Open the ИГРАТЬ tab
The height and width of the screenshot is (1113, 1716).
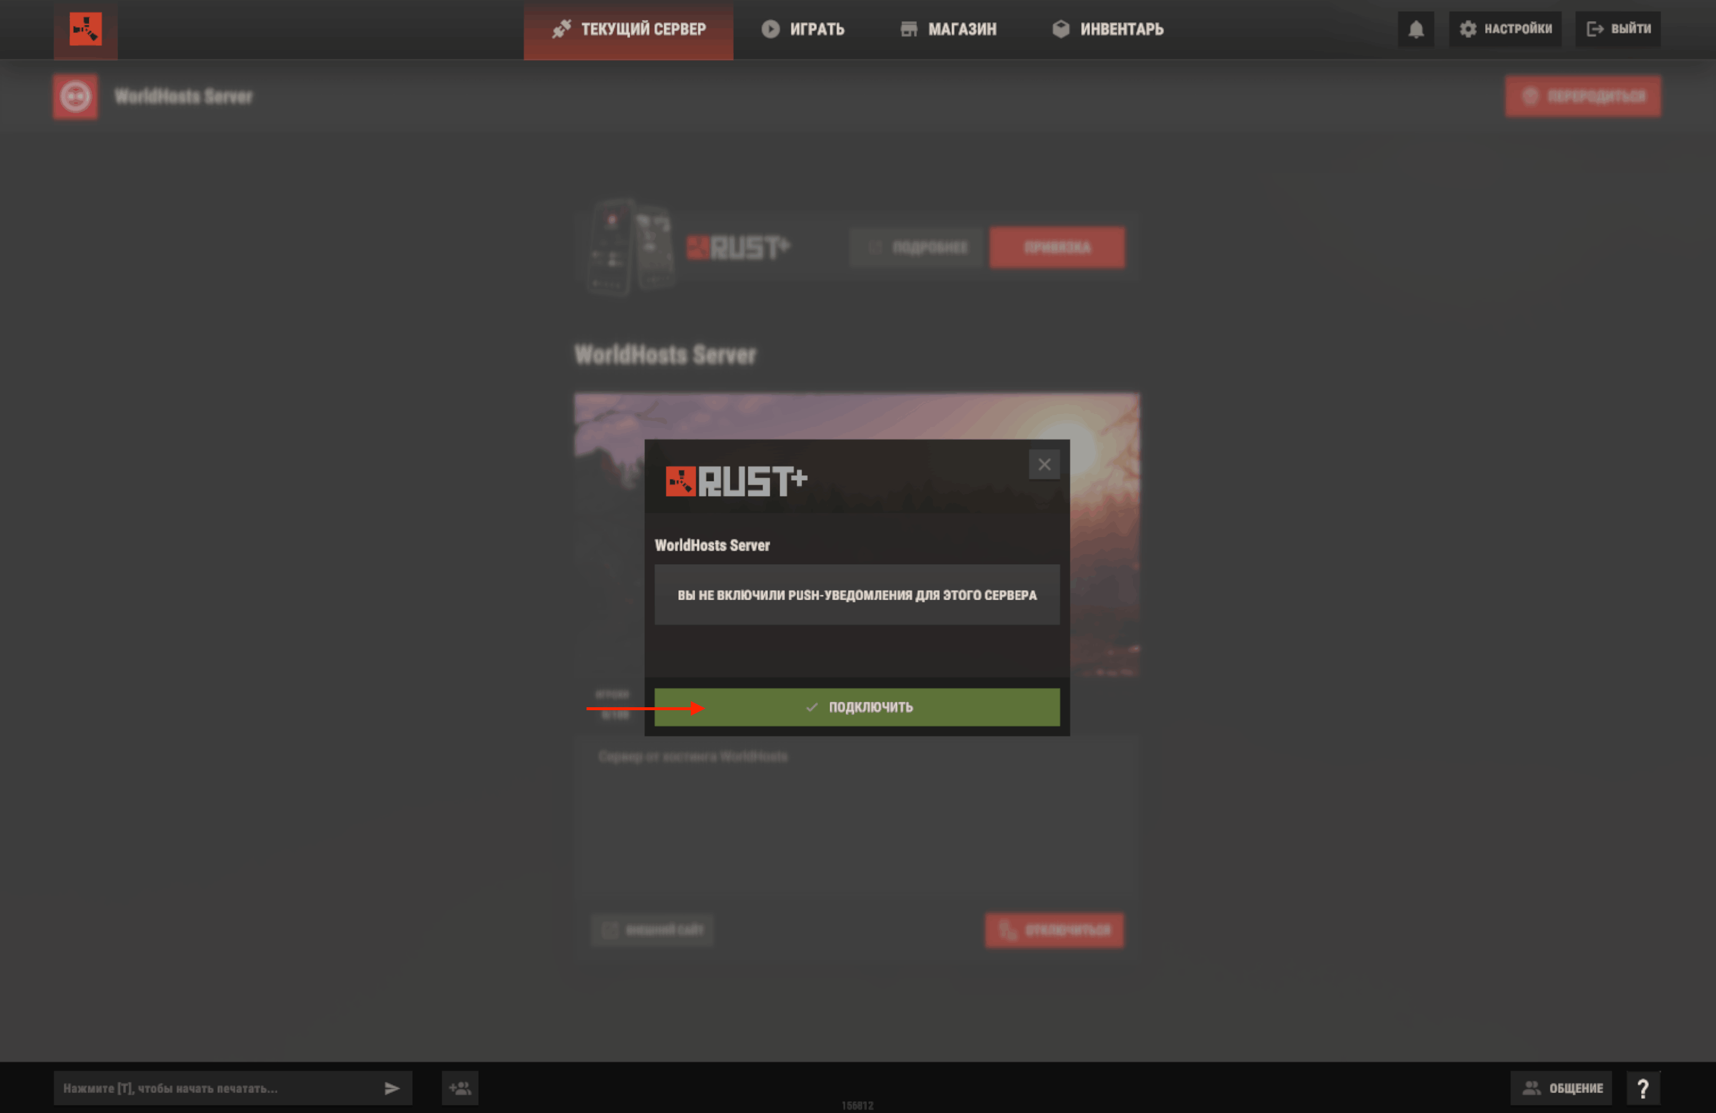(803, 29)
